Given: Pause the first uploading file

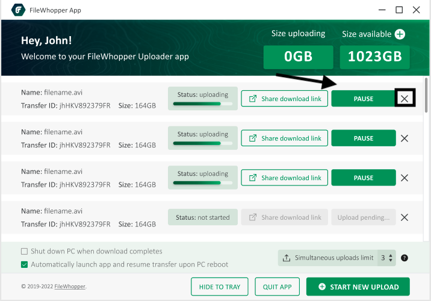Looking at the screenshot, I should (x=364, y=99).
